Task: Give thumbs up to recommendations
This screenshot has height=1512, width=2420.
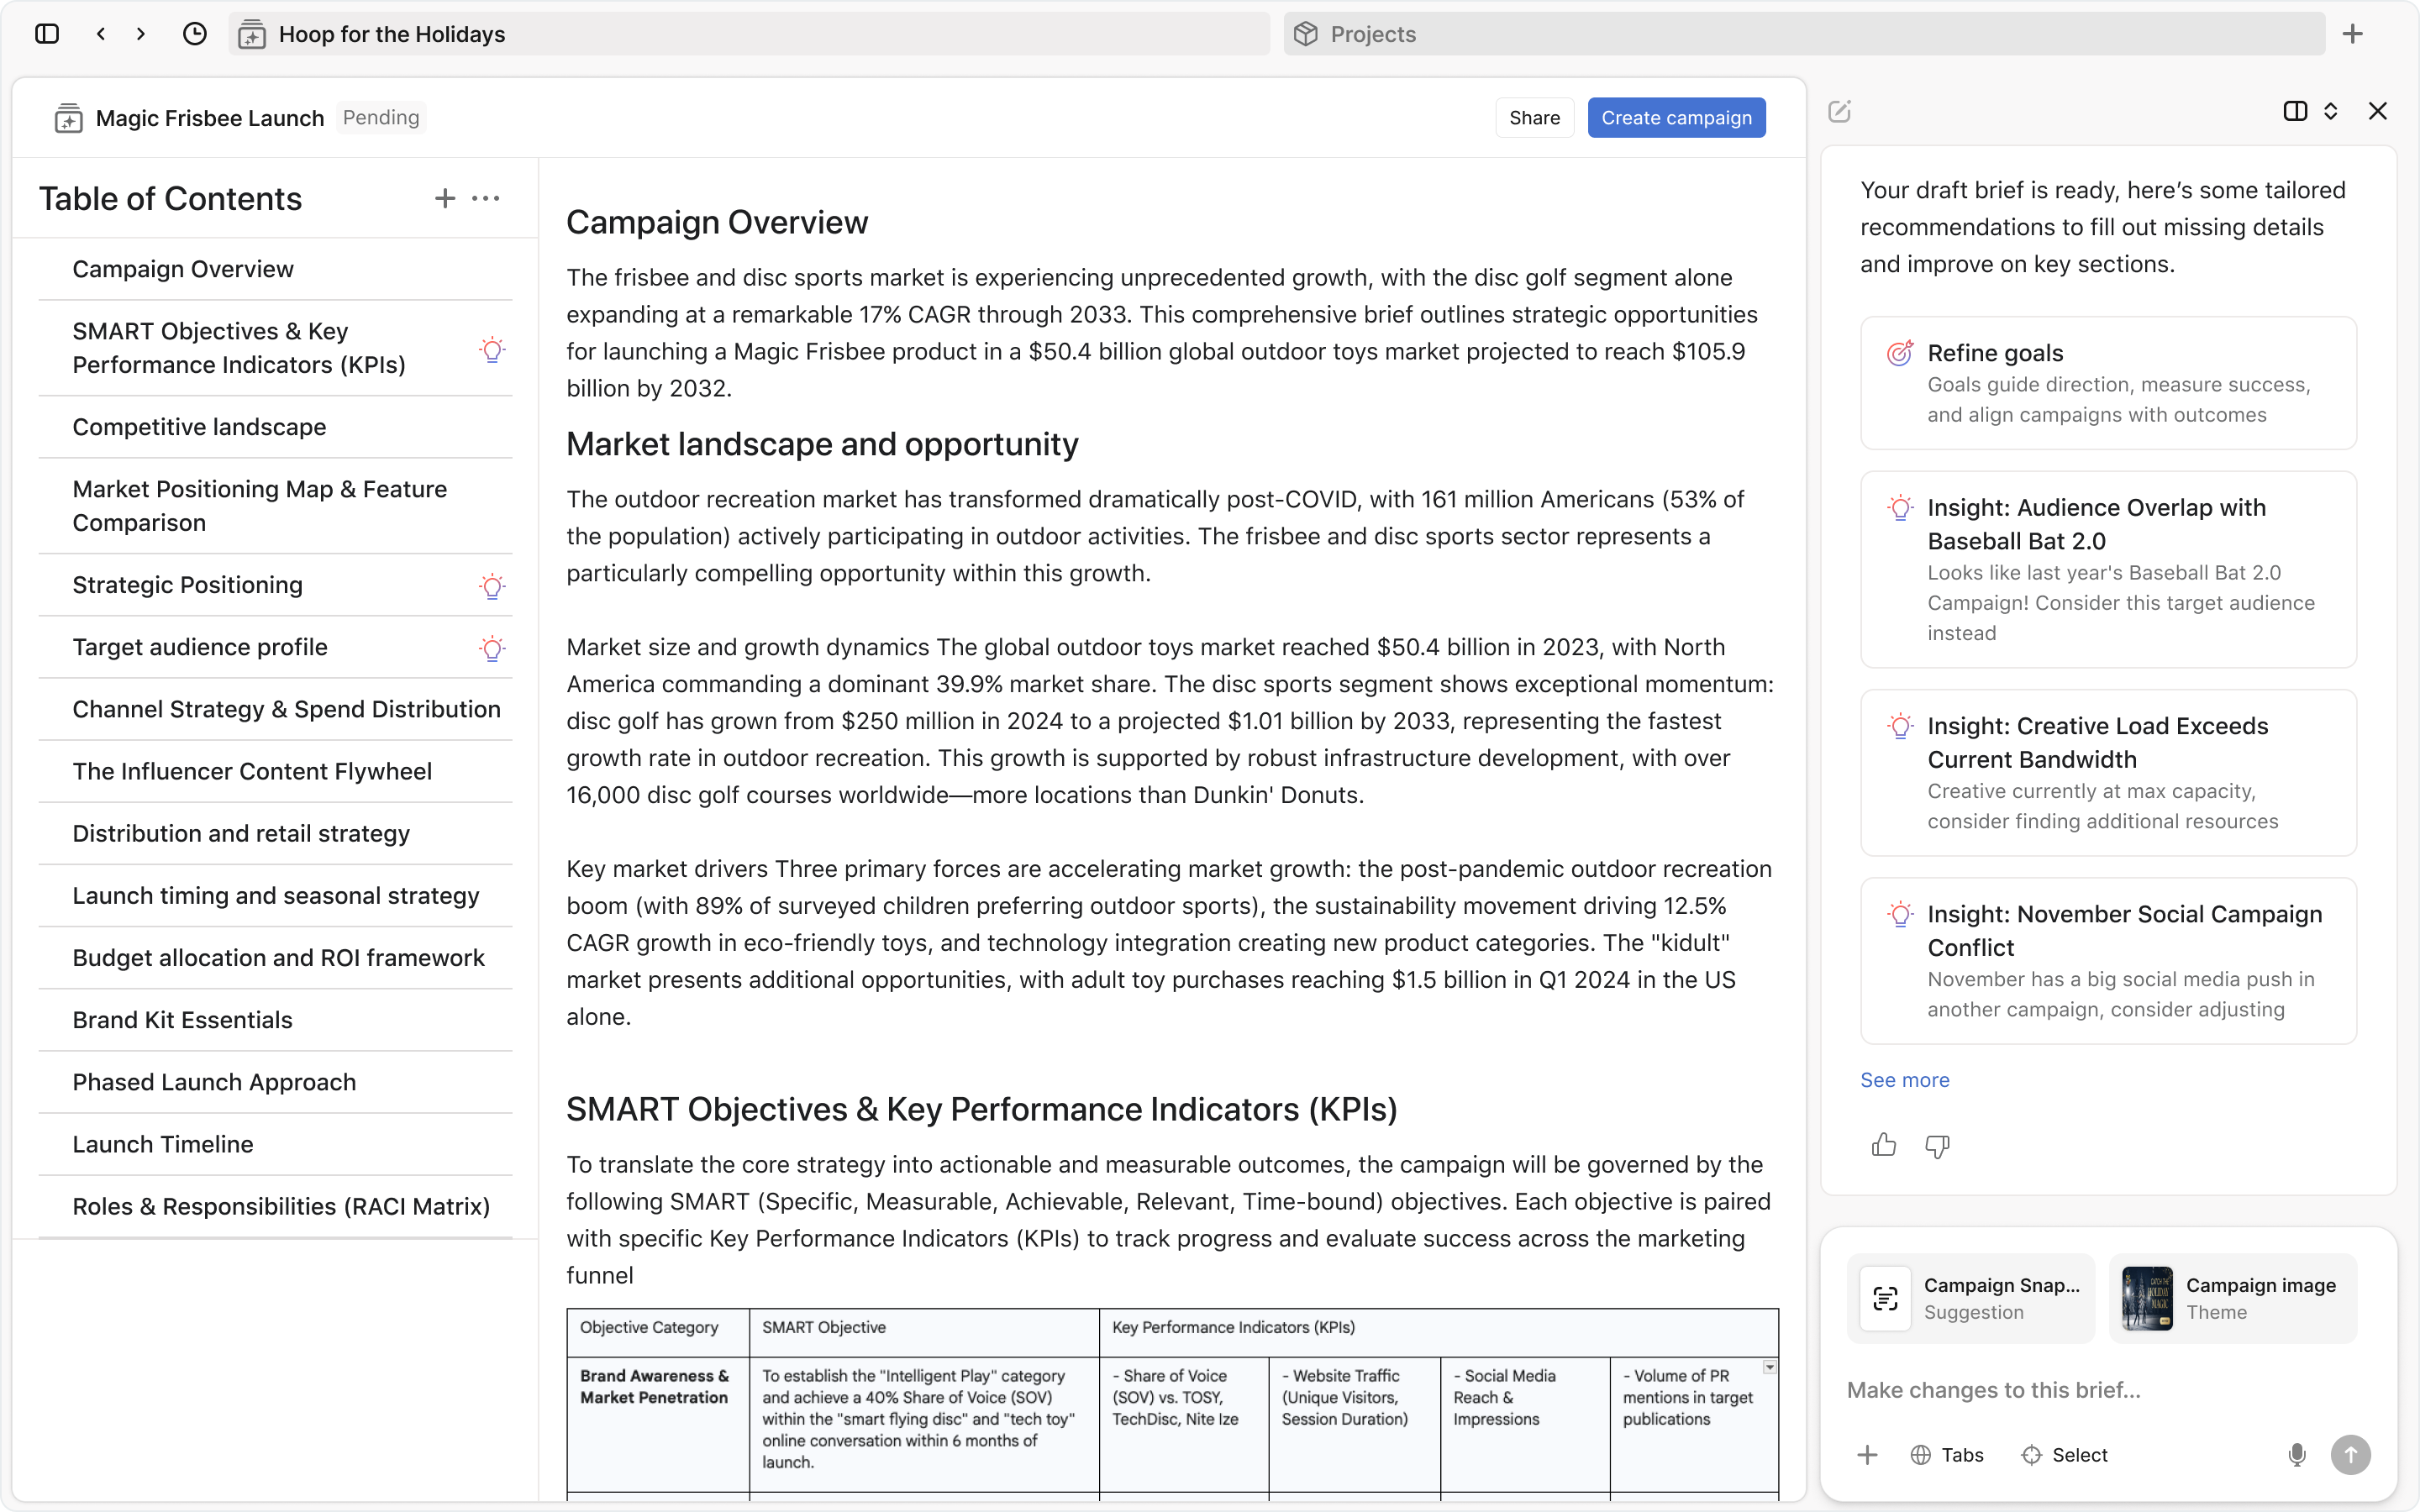Action: (x=1884, y=1145)
